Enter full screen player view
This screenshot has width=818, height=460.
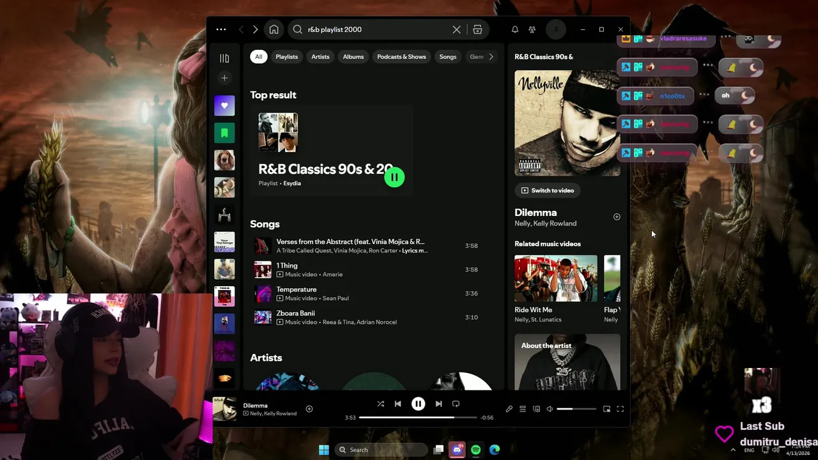620,409
